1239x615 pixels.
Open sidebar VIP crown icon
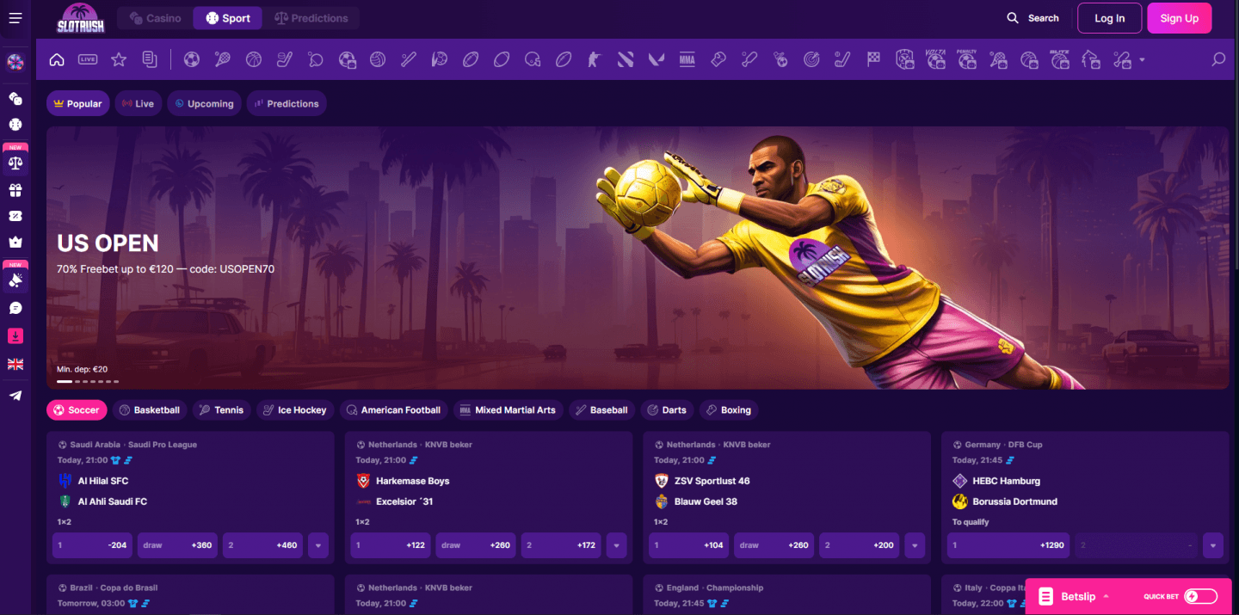pyautogui.click(x=15, y=243)
